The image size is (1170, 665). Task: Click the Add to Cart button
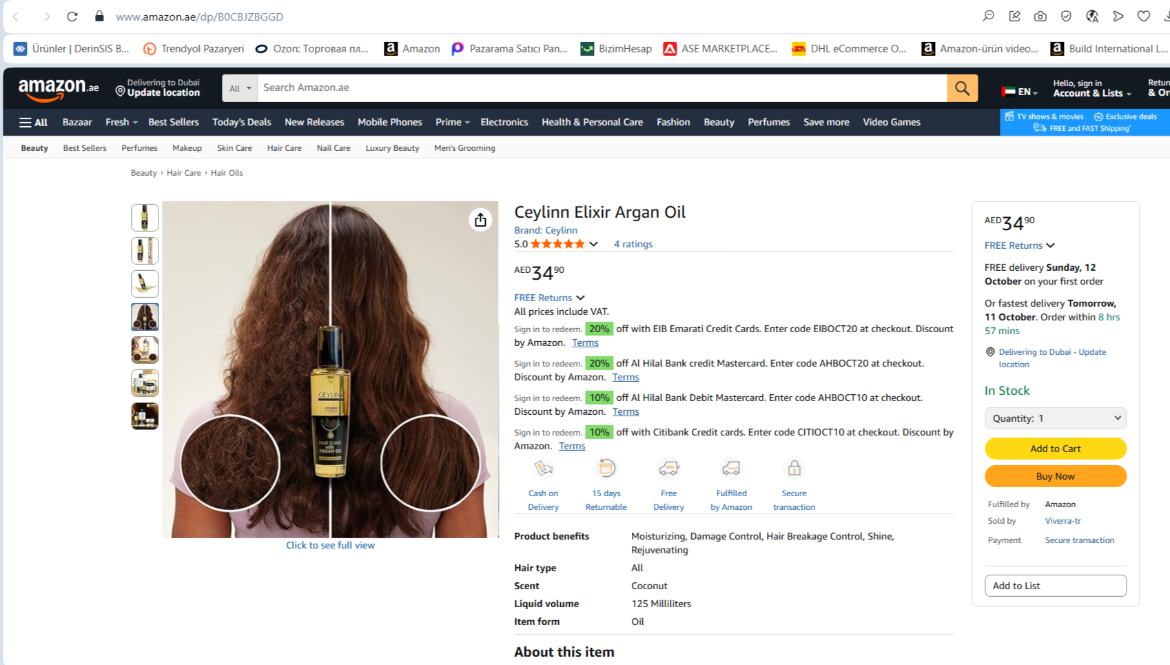(1055, 449)
